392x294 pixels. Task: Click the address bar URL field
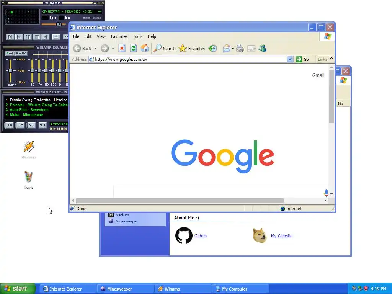[x=191, y=59]
